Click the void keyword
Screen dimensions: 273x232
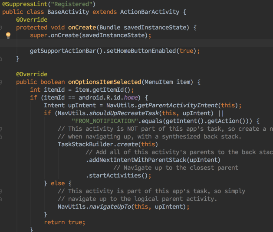pos(58,27)
